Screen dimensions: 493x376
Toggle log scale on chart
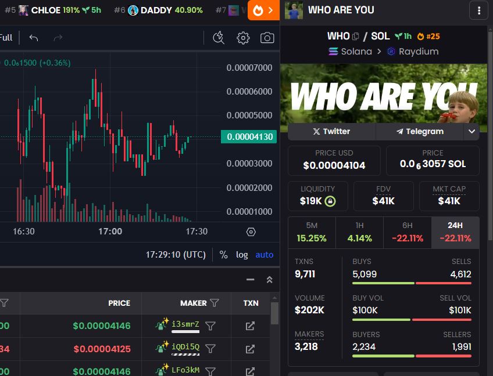(242, 255)
